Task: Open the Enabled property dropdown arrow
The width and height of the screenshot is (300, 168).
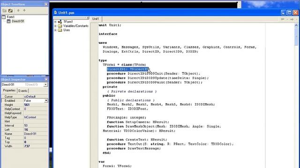Action: [46, 101]
